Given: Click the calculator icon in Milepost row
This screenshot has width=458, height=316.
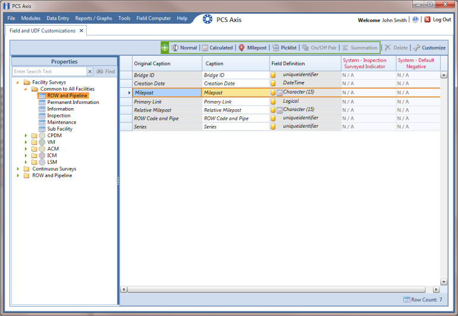Looking at the screenshot, I should point(280,93).
